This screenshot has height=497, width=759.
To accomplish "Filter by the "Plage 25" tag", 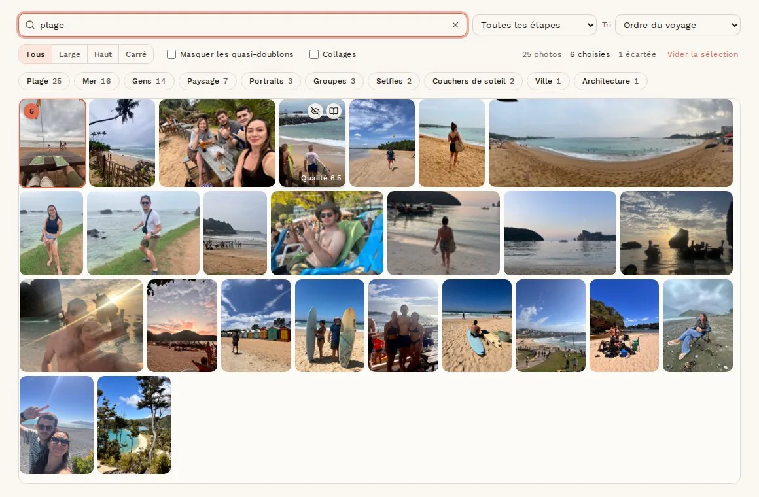I will (x=44, y=81).
